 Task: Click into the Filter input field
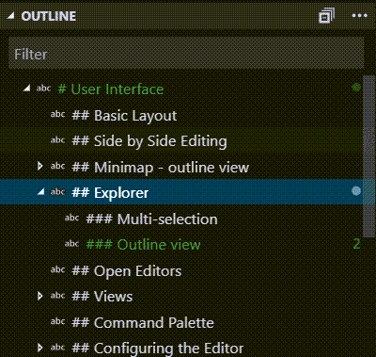tap(186, 54)
